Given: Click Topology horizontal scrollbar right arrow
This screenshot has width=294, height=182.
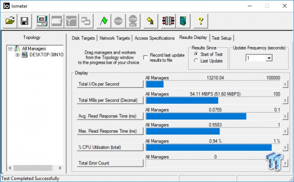Looking at the screenshot, I should [60, 168].
